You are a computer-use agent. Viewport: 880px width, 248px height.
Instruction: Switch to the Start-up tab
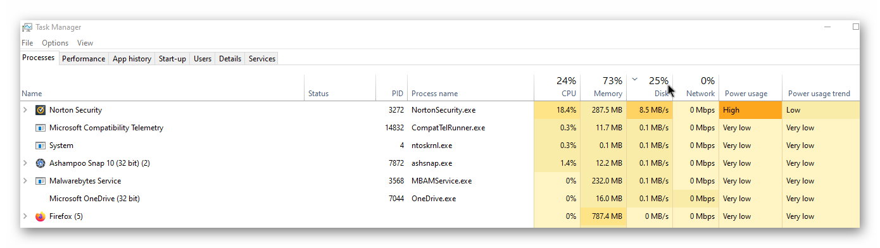tap(172, 59)
